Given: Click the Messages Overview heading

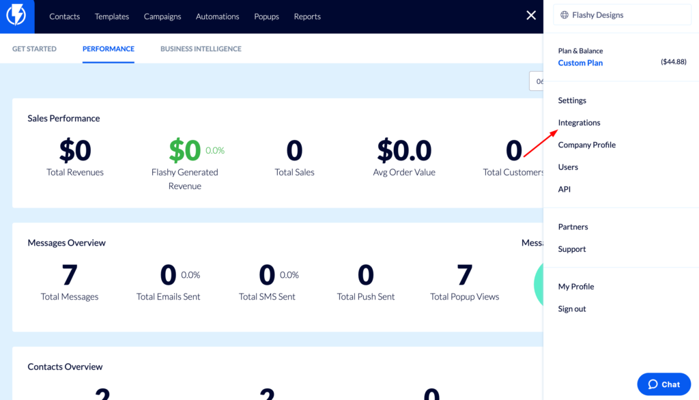Looking at the screenshot, I should point(66,242).
